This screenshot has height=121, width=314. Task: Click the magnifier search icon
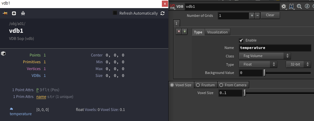click(x=299, y=6)
